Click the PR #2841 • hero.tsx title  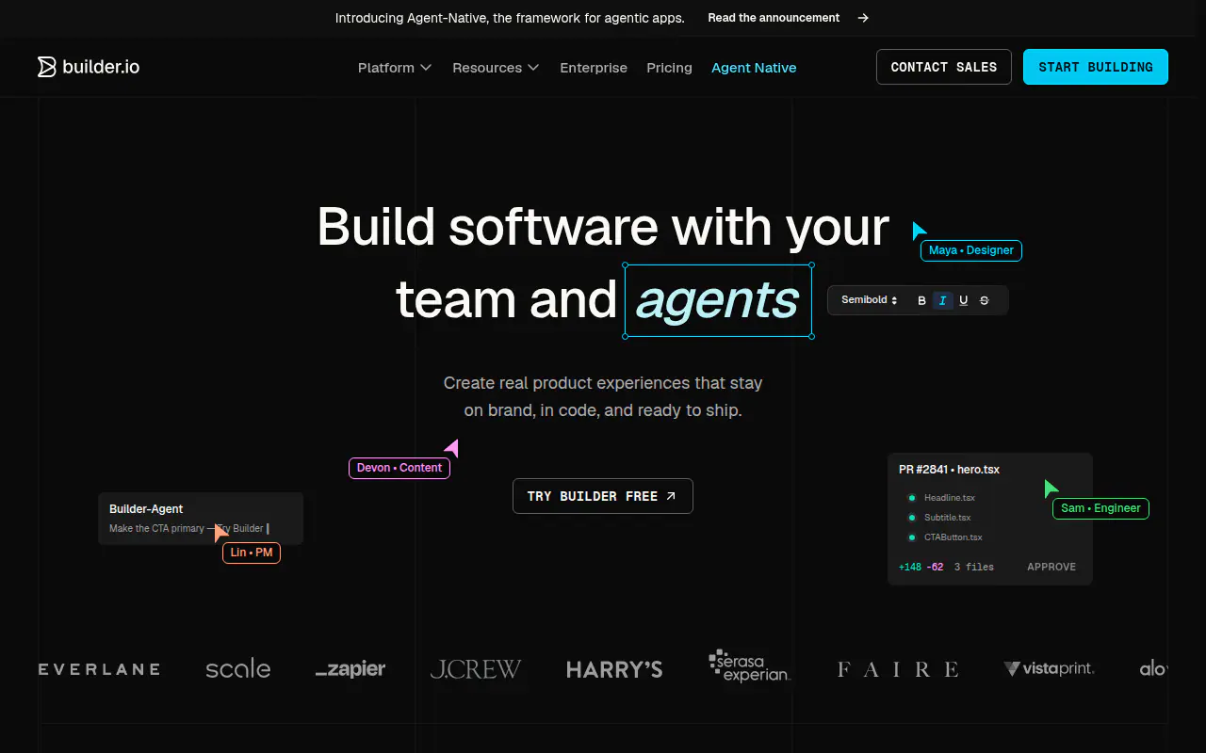click(x=949, y=470)
